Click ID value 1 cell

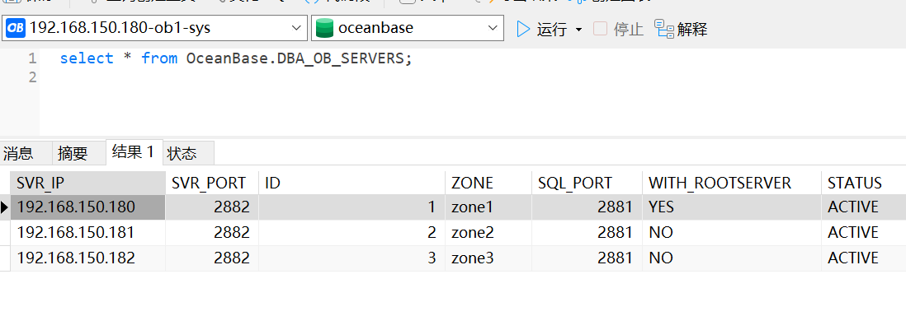tap(352, 207)
